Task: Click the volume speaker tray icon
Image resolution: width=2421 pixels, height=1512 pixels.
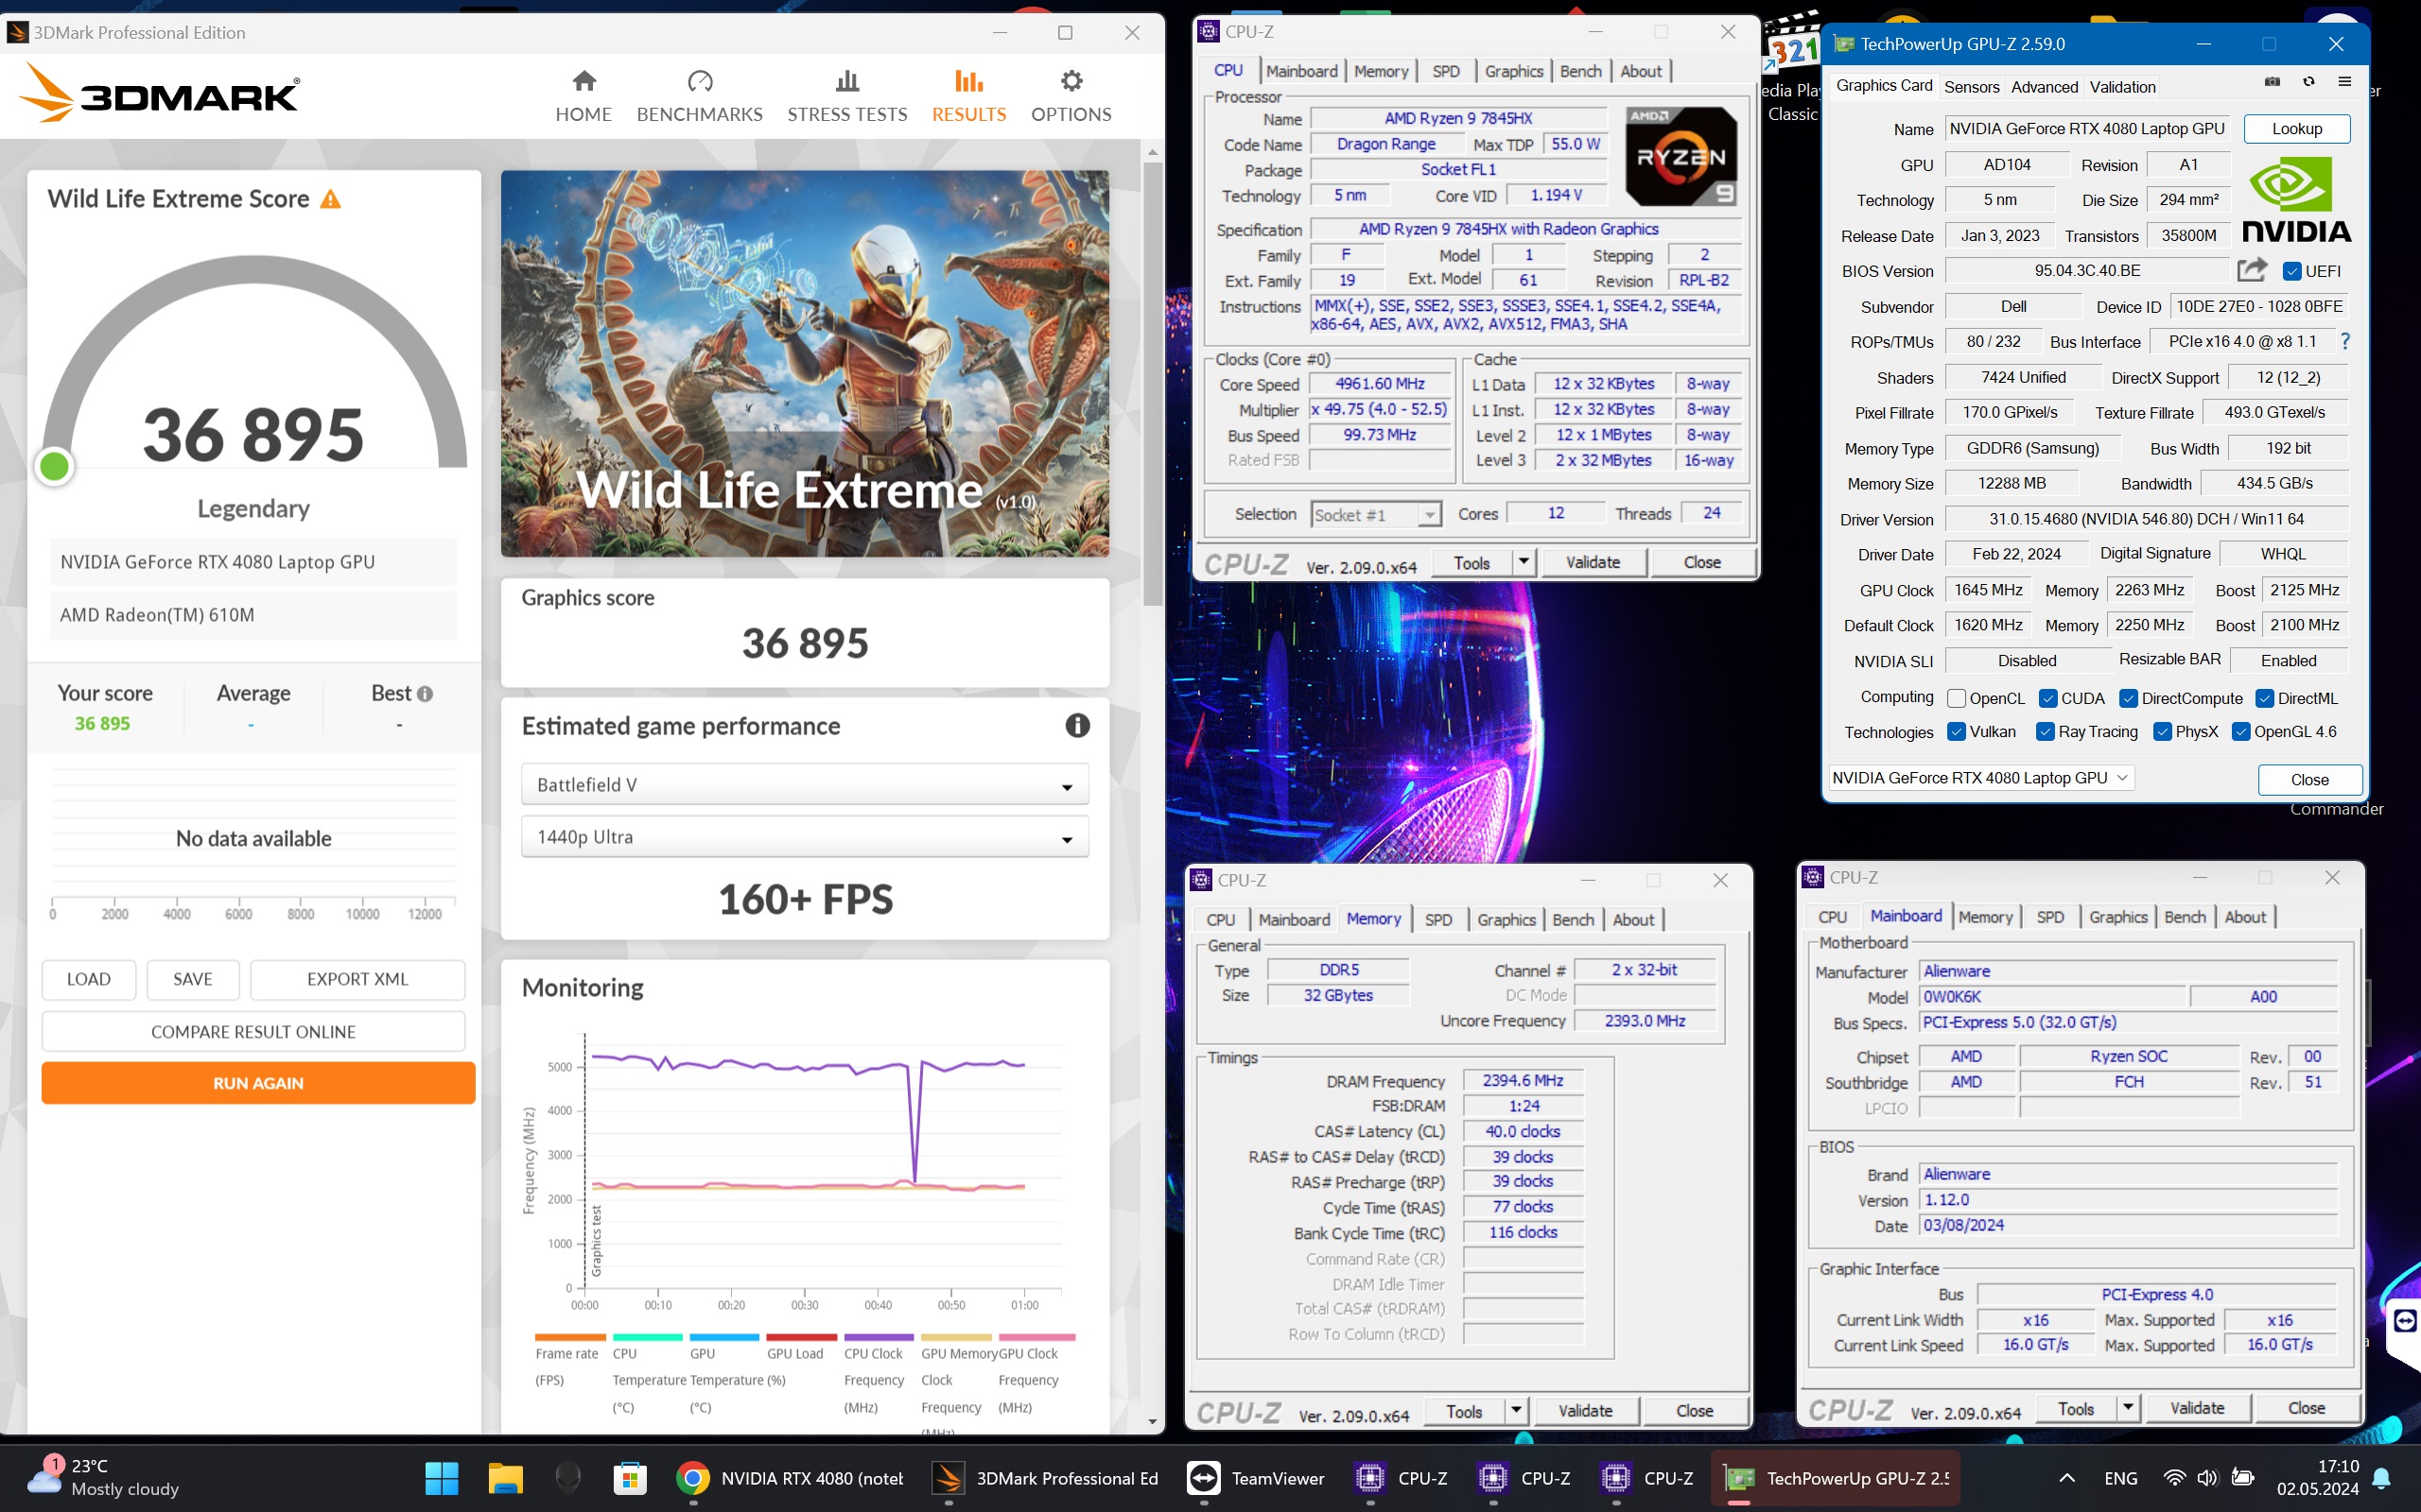Action: pyautogui.click(x=2207, y=1478)
